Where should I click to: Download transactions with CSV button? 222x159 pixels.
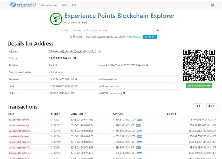click(212, 106)
